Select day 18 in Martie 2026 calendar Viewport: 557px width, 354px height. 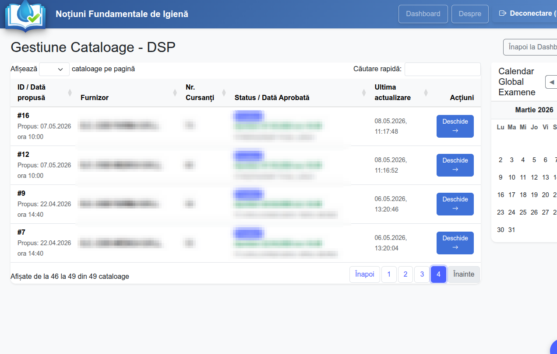click(523, 195)
